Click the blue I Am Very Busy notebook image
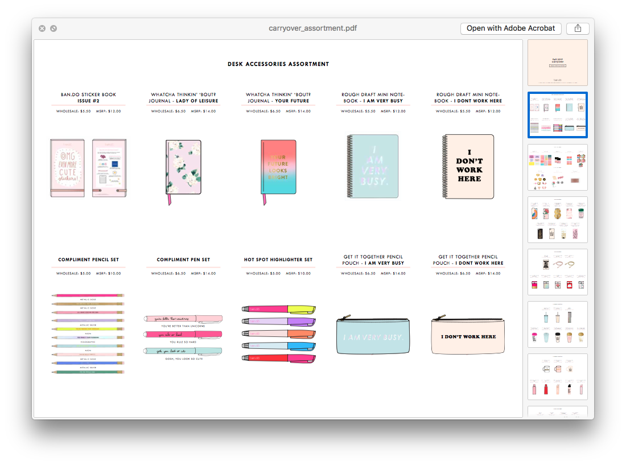This screenshot has height=465, width=626. tap(373, 166)
